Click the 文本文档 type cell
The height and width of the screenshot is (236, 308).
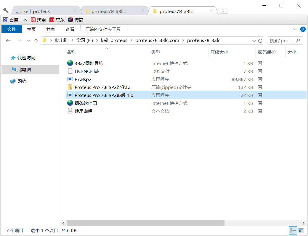coord(160,111)
